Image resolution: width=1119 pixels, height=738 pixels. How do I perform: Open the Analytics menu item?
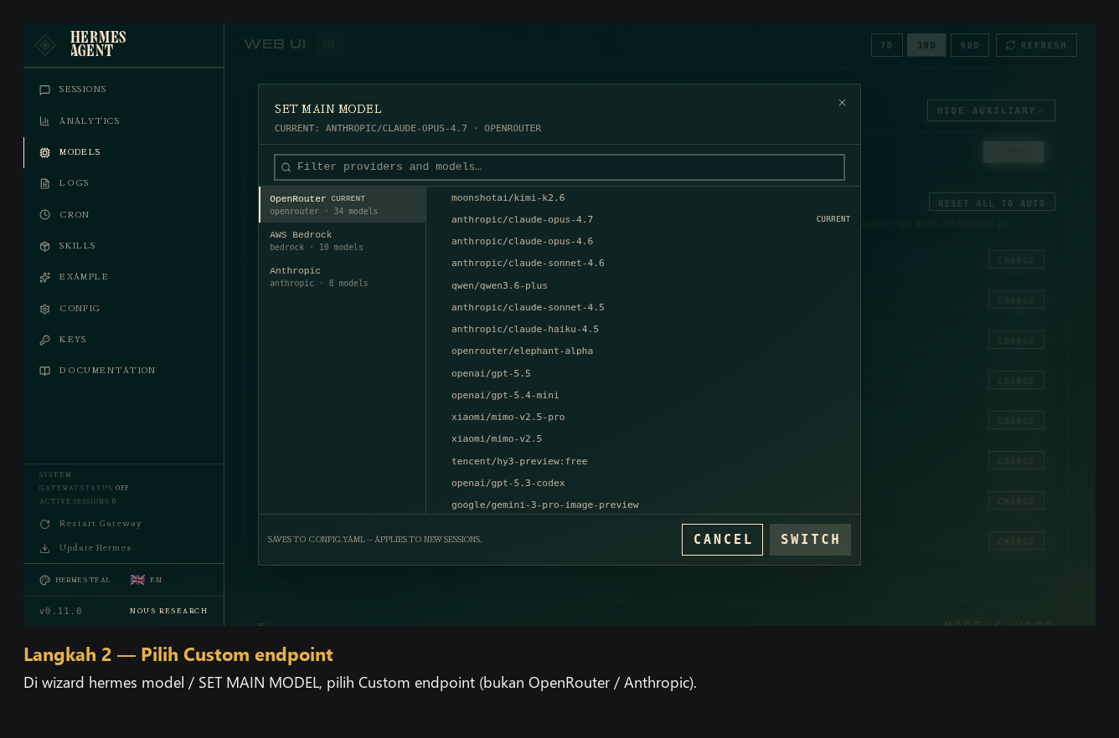pyautogui.click(x=124, y=121)
